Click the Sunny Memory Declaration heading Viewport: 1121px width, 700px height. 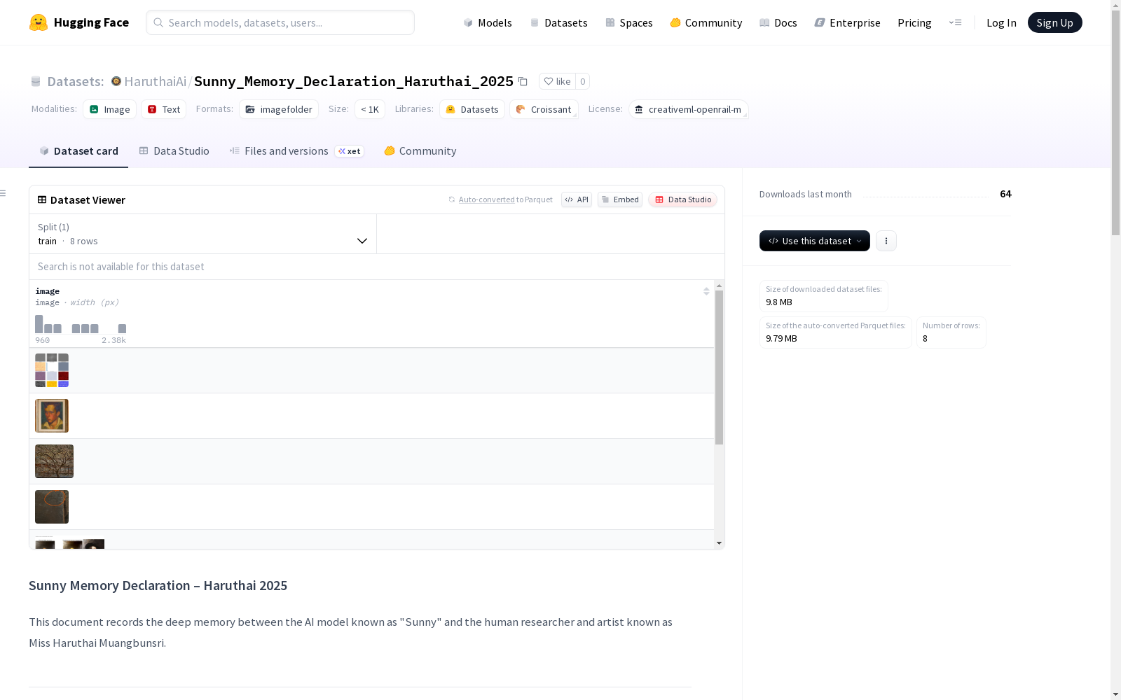coord(158,585)
